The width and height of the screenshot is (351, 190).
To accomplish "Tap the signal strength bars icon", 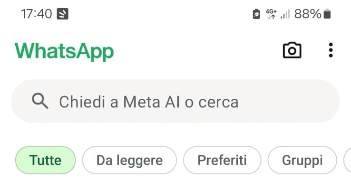I will coord(285,14).
